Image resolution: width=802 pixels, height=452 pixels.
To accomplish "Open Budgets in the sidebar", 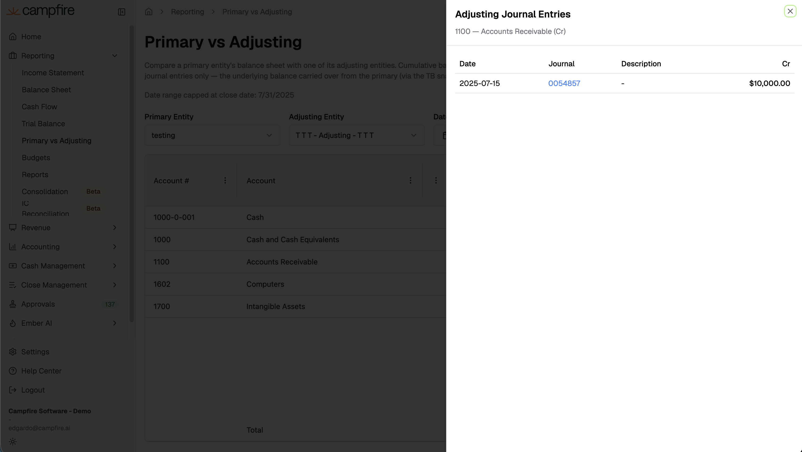I will click(x=36, y=158).
